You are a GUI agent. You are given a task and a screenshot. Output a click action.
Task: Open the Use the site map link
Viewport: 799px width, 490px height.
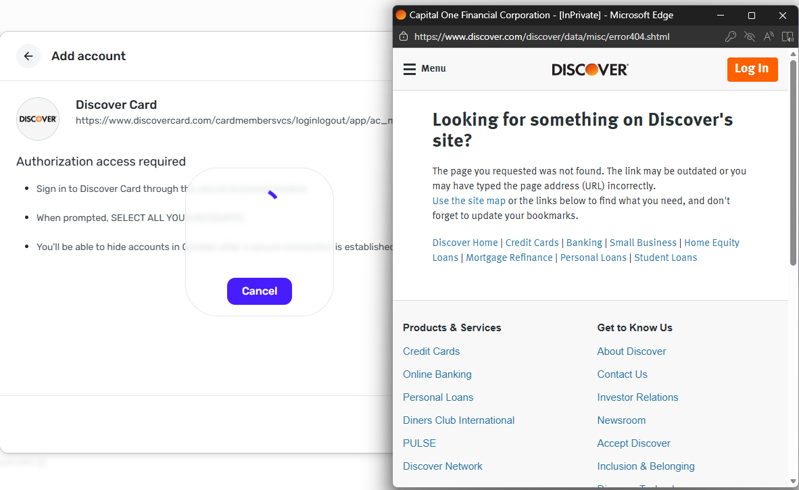(x=469, y=201)
